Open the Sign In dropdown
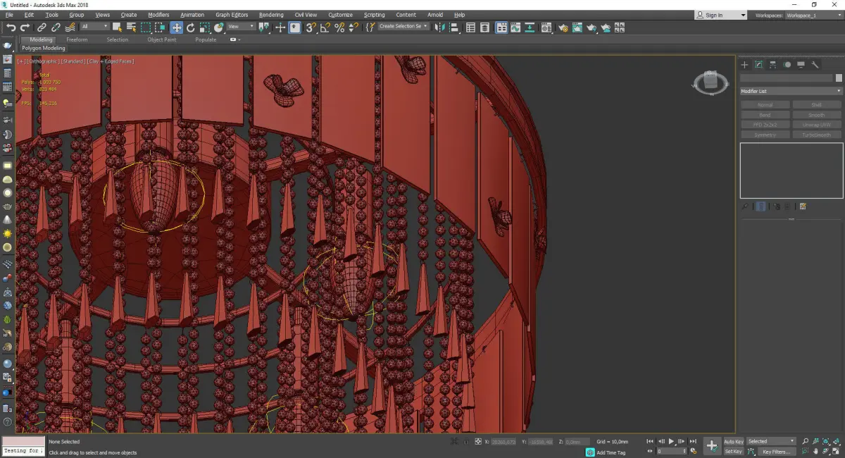 [x=720, y=15]
